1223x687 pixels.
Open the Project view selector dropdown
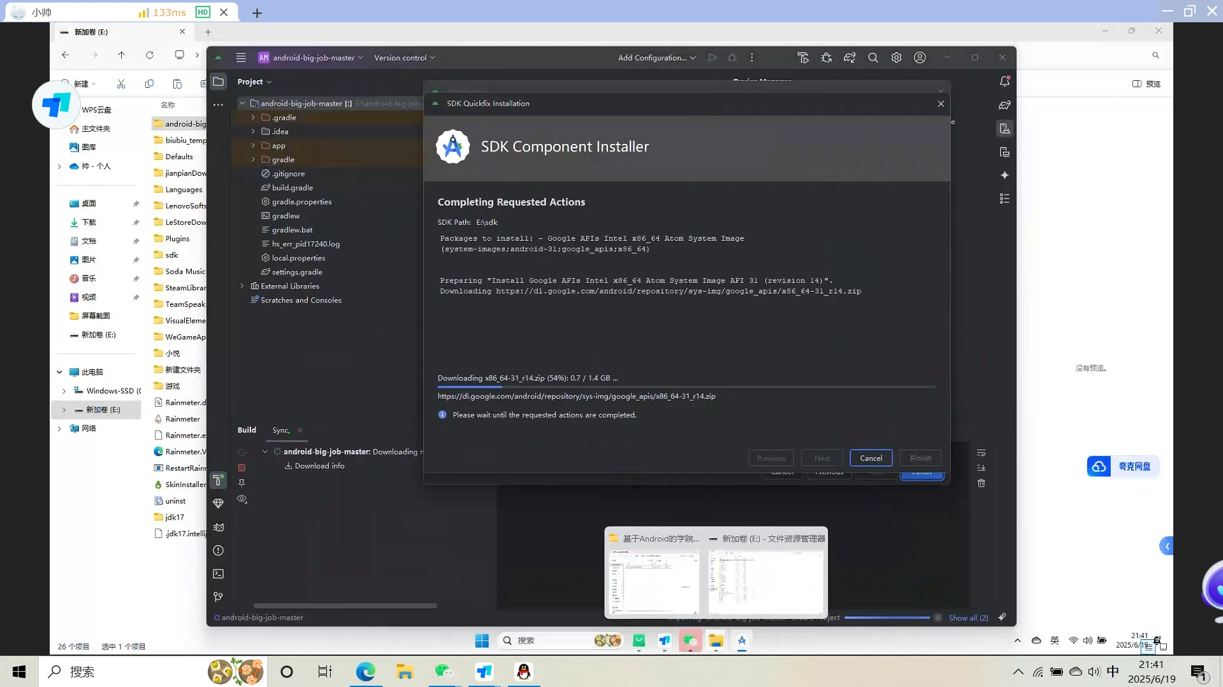tap(254, 81)
